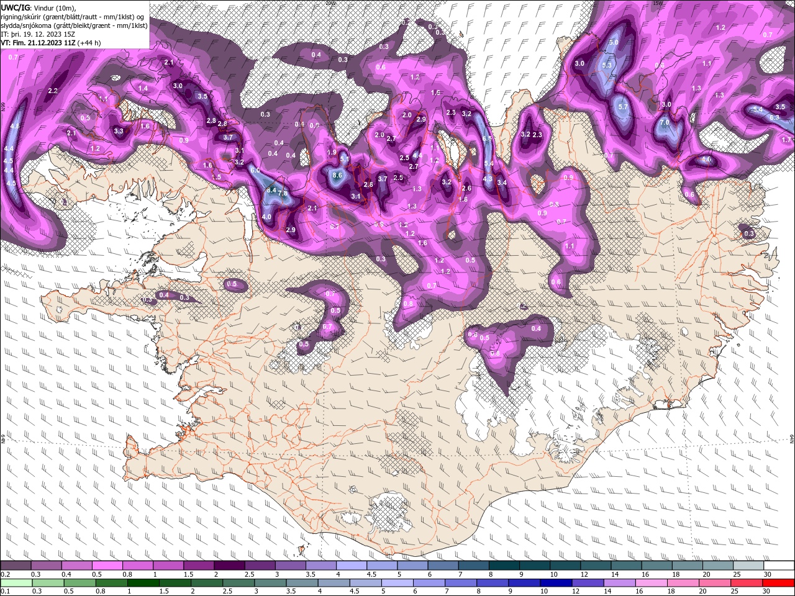Click the '7.0' precipitation value on the map
795x596 pixels.
point(665,123)
